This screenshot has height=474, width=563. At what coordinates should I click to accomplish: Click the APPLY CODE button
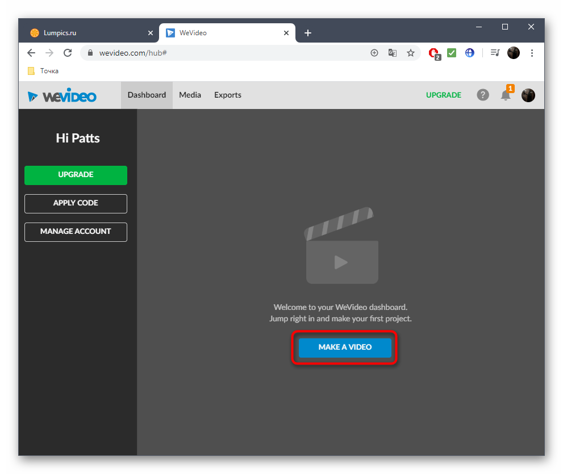click(x=76, y=203)
